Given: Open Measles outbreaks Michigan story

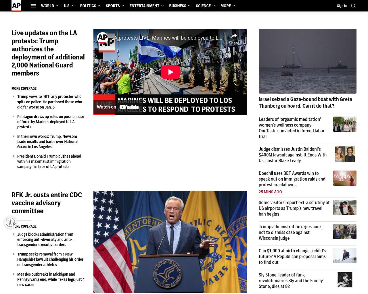Looking at the screenshot, I should click(x=51, y=279).
